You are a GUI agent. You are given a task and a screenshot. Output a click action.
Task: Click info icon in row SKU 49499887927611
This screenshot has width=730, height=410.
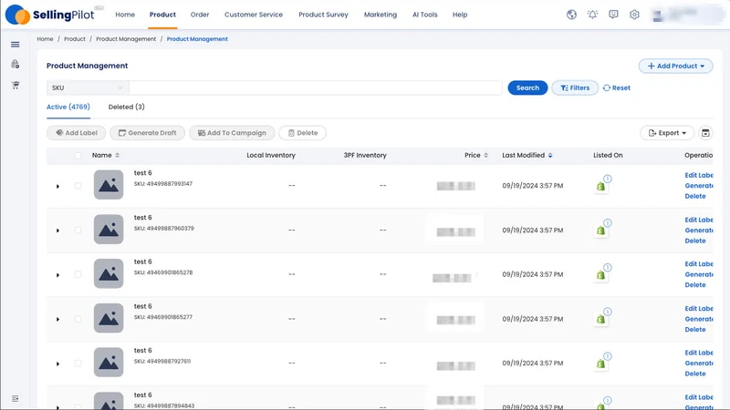[608, 356]
